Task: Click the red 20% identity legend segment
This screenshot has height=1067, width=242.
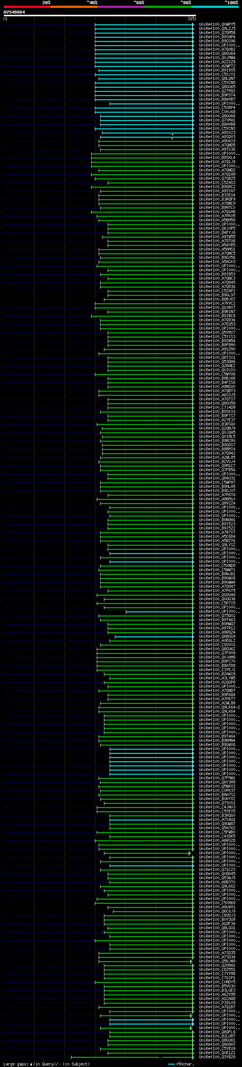Action: pyautogui.click(x=27, y=7)
